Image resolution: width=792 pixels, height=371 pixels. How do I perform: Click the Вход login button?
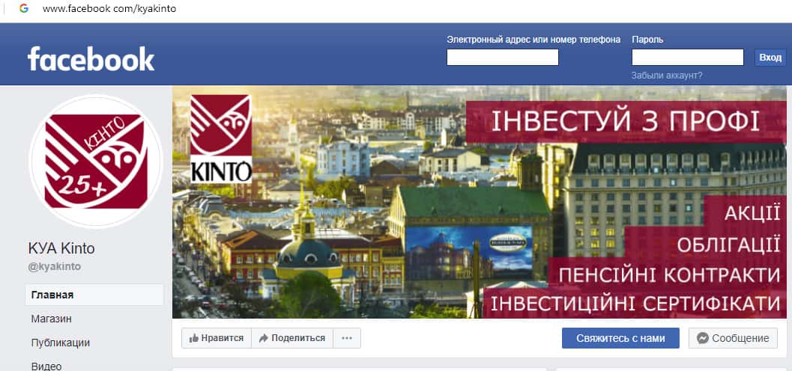pyautogui.click(x=770, y=58)
